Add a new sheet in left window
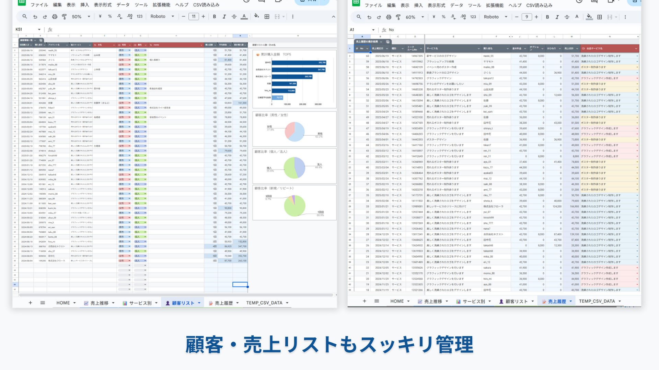Viewport: 659px width, 370px height. tap(30, 303)
